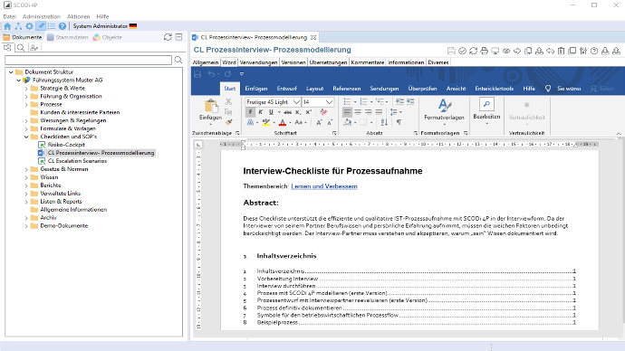
Task: Select the Referenzen ribbon tab
Action: pyautogui.click(x=346, y=89)
